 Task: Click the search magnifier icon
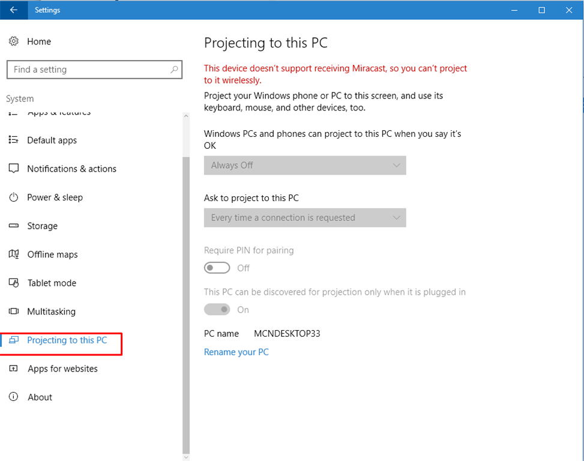174,70
